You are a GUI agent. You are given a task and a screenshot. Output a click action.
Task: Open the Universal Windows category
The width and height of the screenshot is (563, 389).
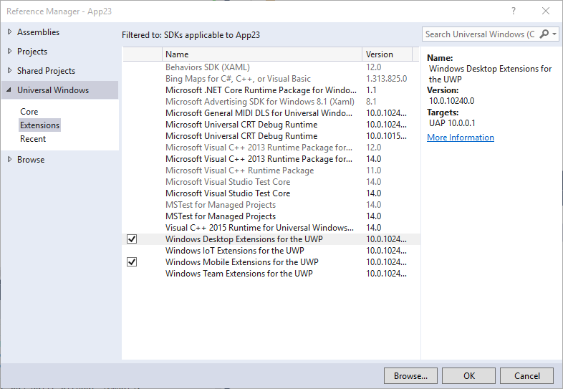coord(53,90)
